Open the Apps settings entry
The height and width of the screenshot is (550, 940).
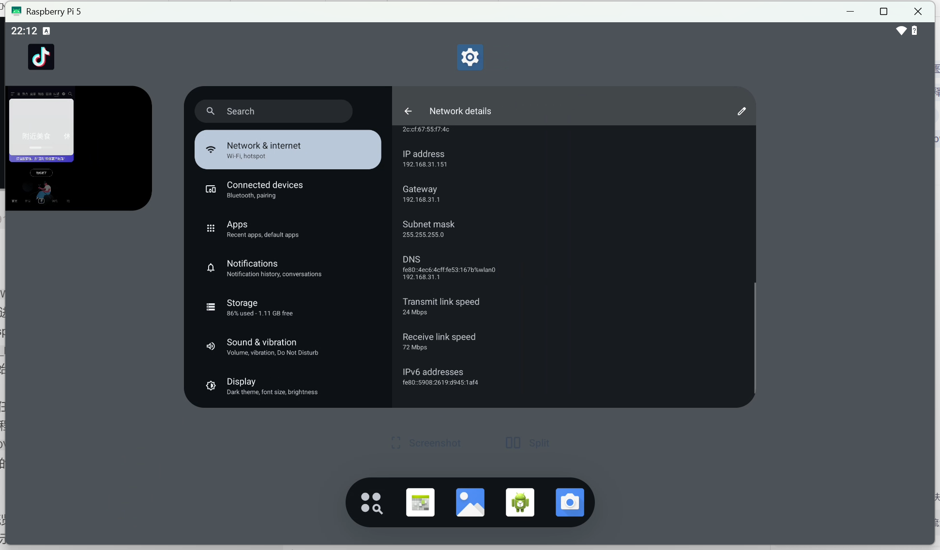288,229
